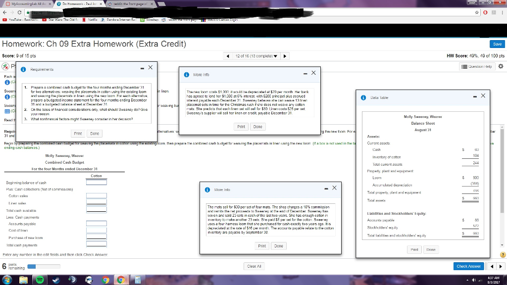Click Done in Requirements popup
This screenshot has width=507, height=285.
point(95,134)
